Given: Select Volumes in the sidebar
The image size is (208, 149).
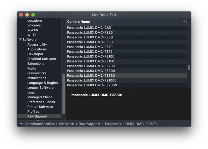Looking at the screenshot, I should point(34,25).
